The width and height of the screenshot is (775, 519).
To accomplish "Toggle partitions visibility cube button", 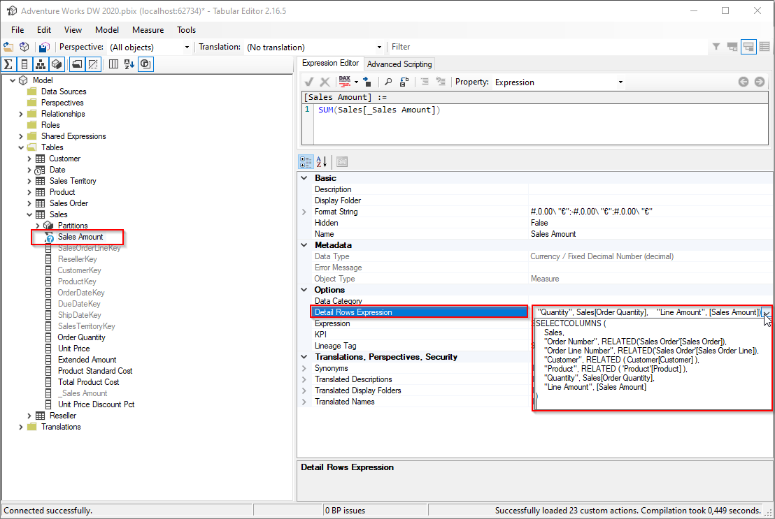I will tap(57, 64).
